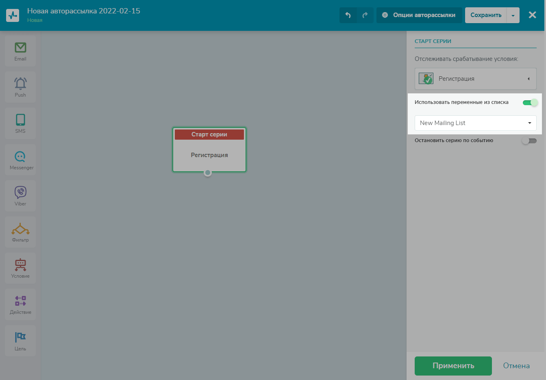Click the Сохранить button
The width and height of the screenshot is (546, 380).
click(486, 15)
